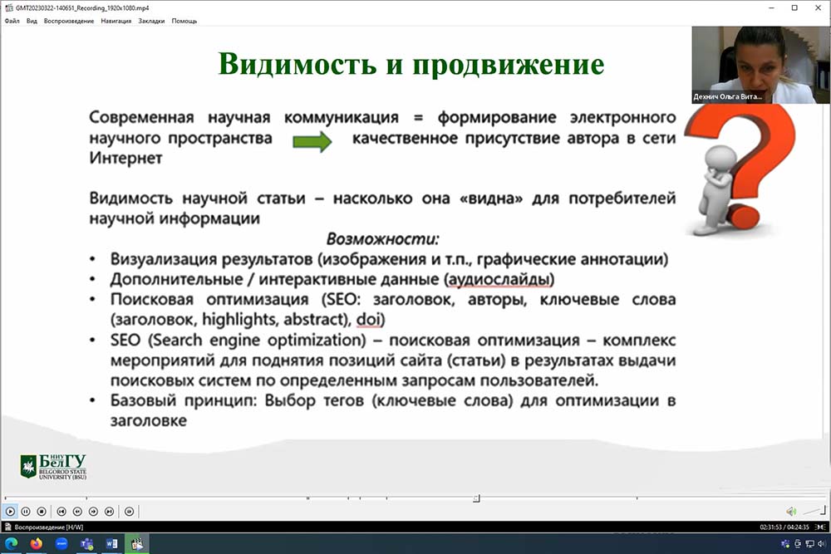The height and width of the screenshot is (554, 831).
Task: Open the Помощь menu
Action: point(184,21)
